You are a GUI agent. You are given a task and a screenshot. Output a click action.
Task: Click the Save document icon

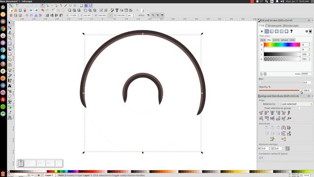pos(20,10)
